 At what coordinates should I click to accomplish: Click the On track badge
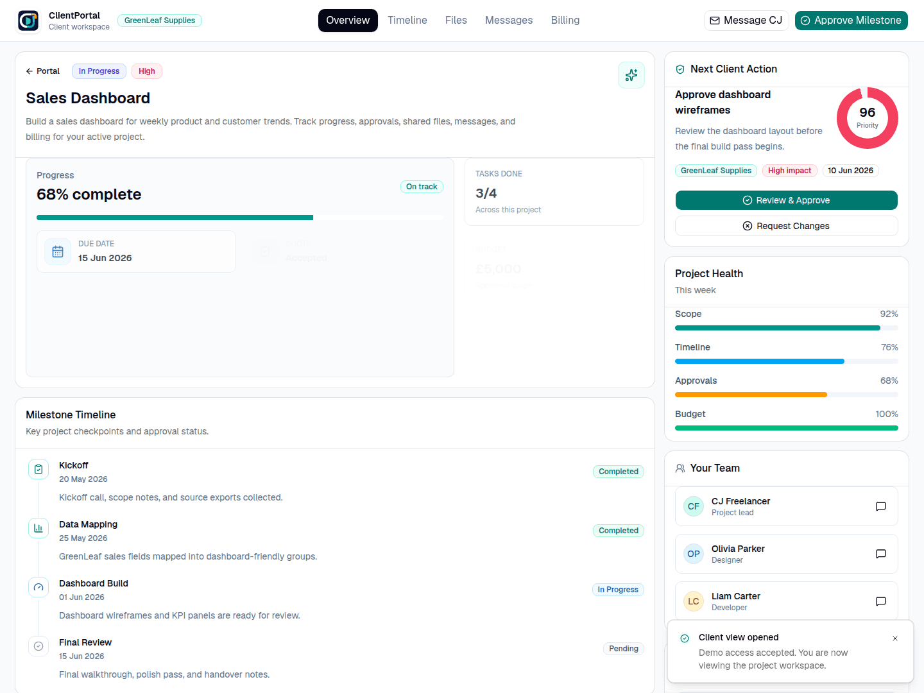click(x=422, y=187)
